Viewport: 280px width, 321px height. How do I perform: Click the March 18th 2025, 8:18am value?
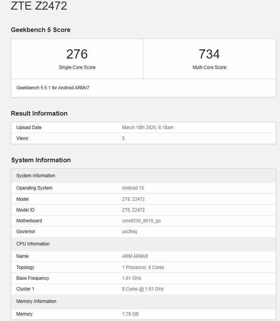148,128
